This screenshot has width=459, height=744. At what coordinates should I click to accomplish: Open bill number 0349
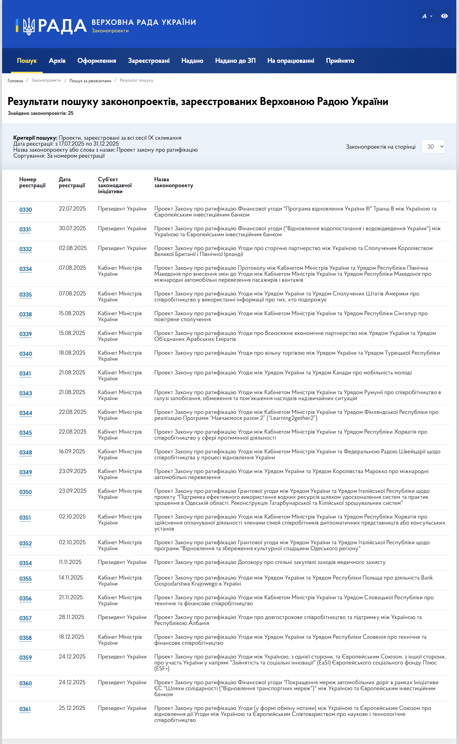(x=25, y=472)
